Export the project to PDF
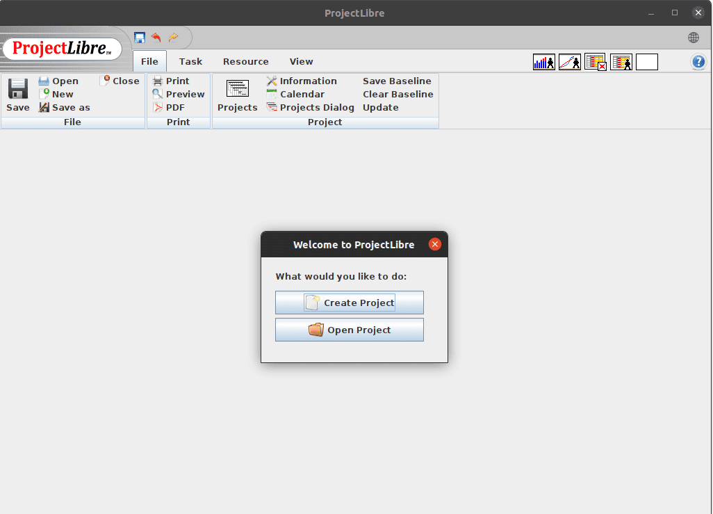Image resolution: width=713 pixels, height=514 pixels. point(169,107)
